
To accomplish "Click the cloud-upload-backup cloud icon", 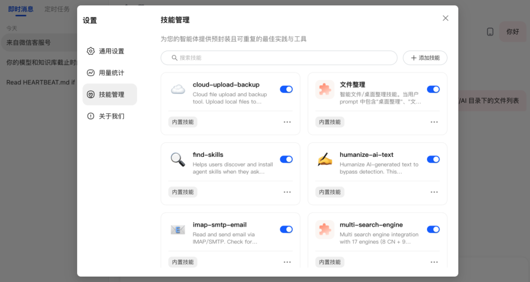I will click(x=178, y=89).
